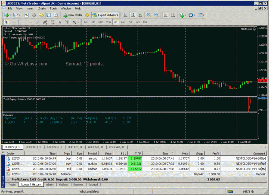The width and height of the screenshot is (269, 195).
Task: Select the Trendline drawing tool
Action: (38, 22)
